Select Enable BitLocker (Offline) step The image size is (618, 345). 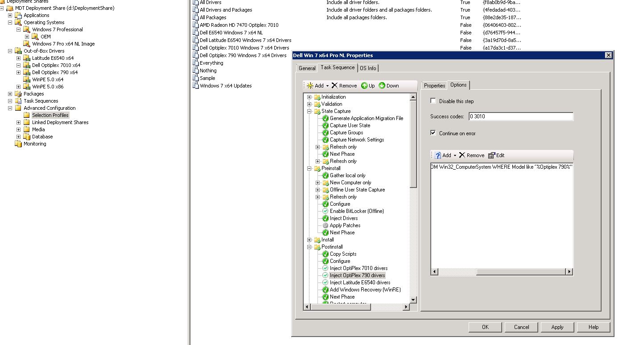click(357, 211)
